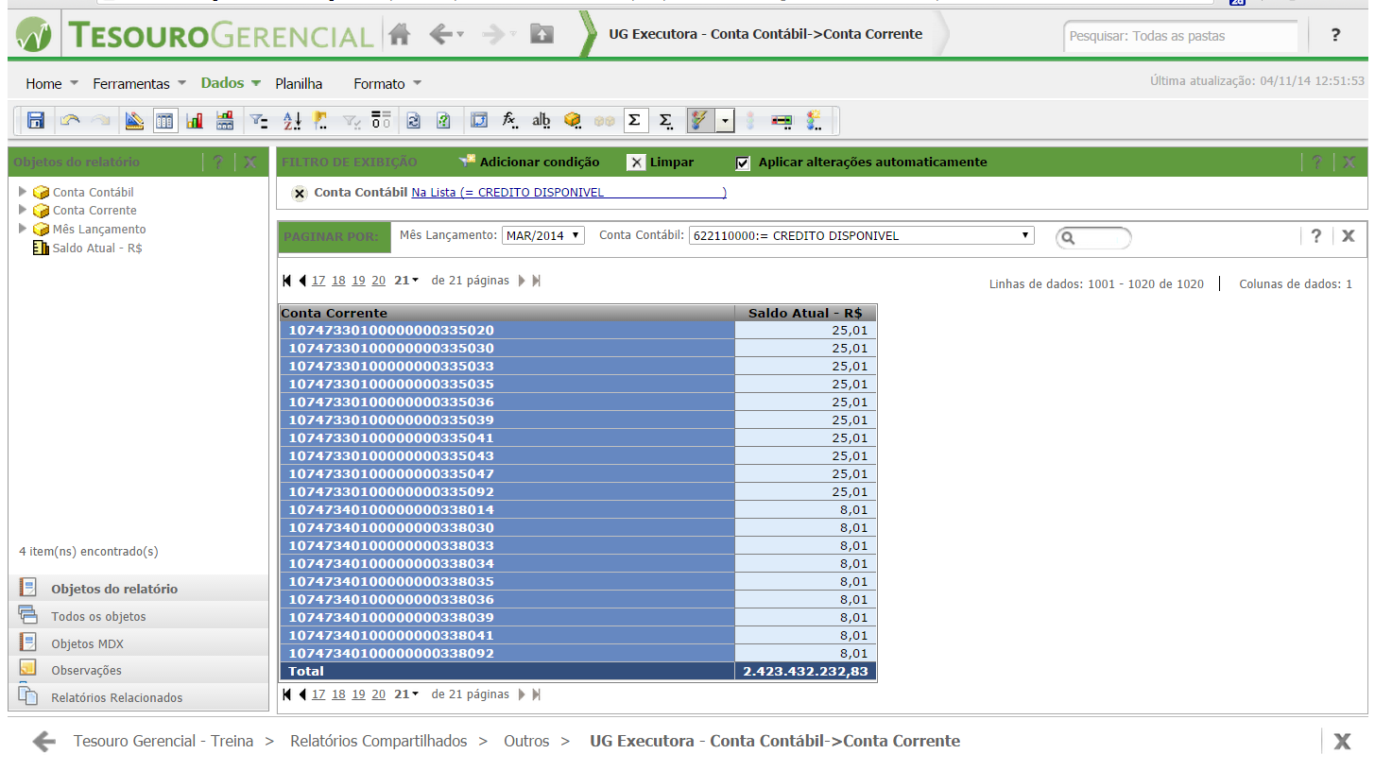Screen dimensions: 1375x771
Task: Select the Saldo Atual - R$ metric object
Action: tap(97, 248)
